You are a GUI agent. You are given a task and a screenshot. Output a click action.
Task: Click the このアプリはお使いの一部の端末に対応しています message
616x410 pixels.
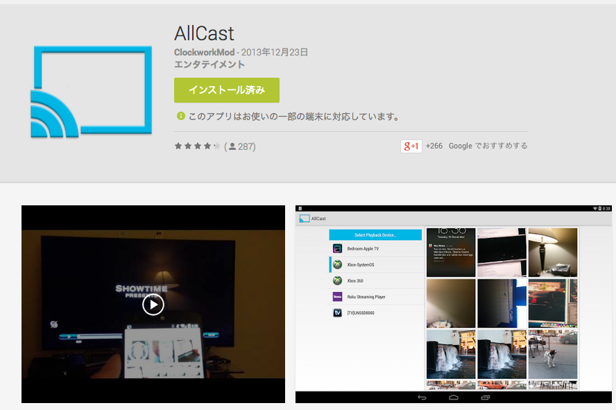click(294, 117)
